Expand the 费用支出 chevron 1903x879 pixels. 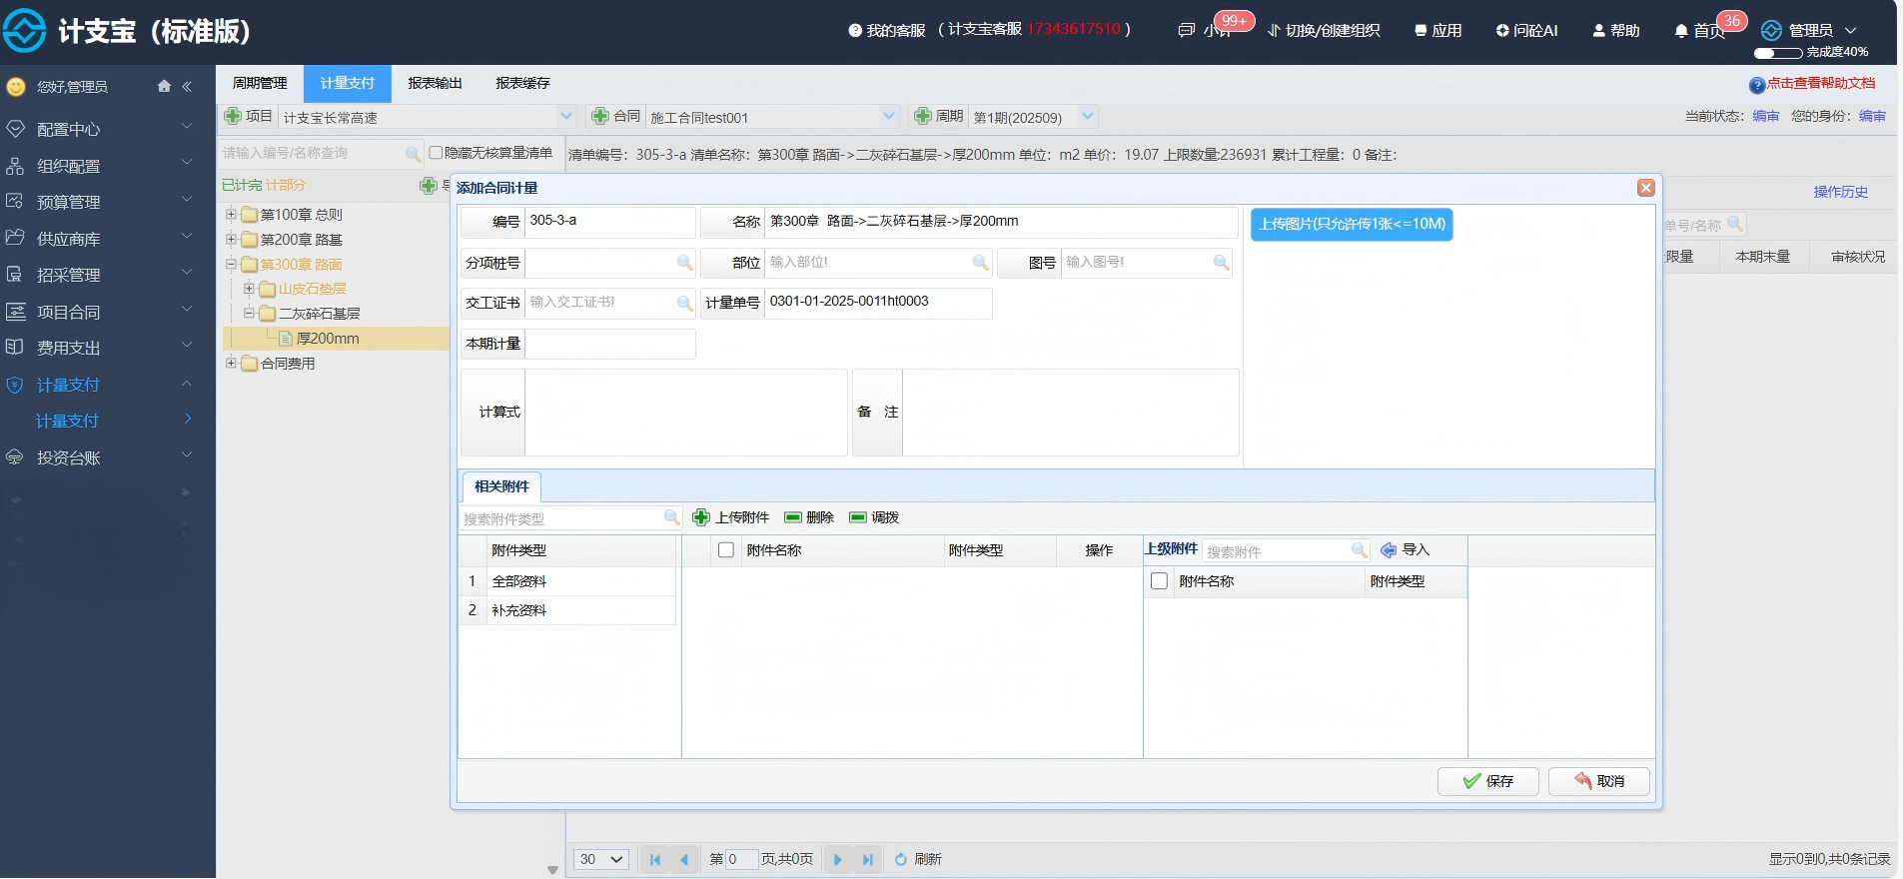187,346
